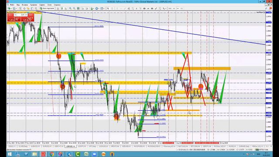Toggle the Data Window icon
The width and height of the screenshot is (279, 157).
pos(24,8)
